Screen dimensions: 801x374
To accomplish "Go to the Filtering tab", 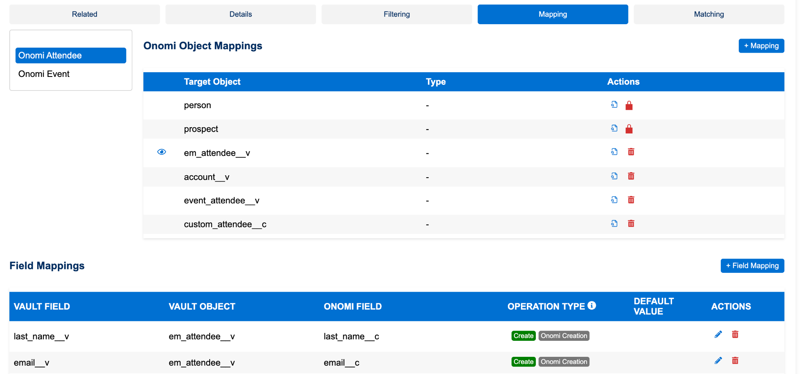I will 397,14.
